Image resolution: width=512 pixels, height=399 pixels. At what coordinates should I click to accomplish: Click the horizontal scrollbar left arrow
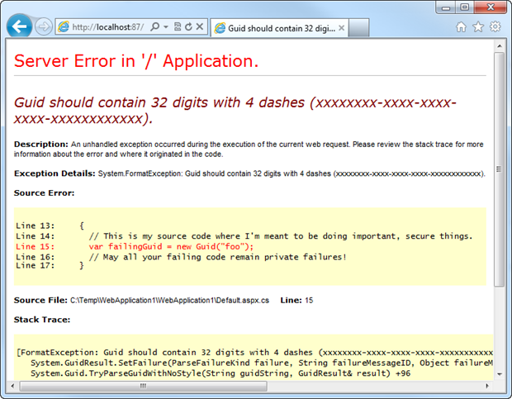pos(12,386)
